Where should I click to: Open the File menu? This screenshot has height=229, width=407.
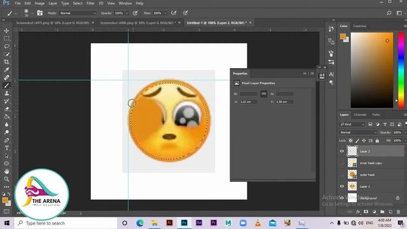(18, 3)
